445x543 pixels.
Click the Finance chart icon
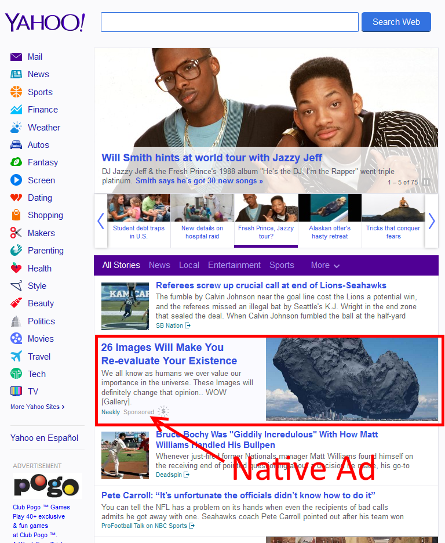16,110
